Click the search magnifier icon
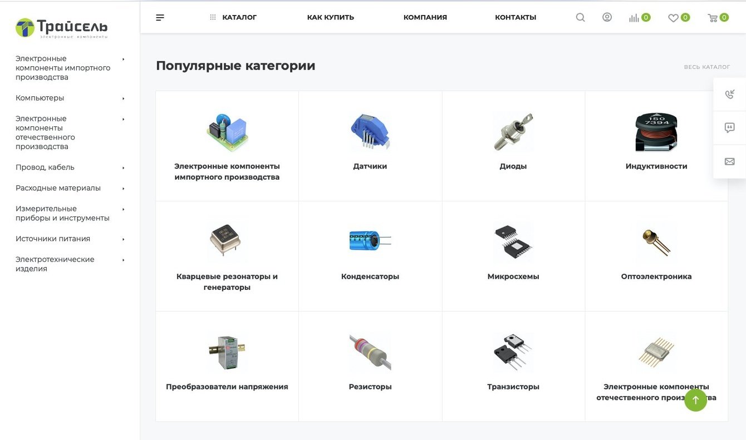The width and height of the screenshot is (746, 440). point(580,17)
